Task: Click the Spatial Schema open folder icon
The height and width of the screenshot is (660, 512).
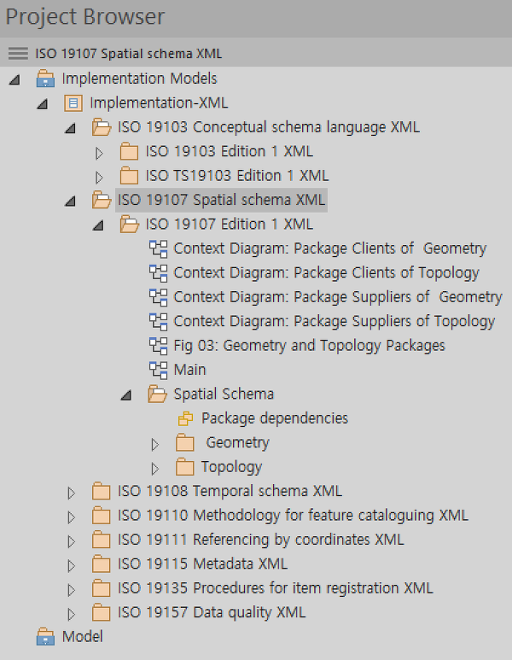Action: (157, 394)
